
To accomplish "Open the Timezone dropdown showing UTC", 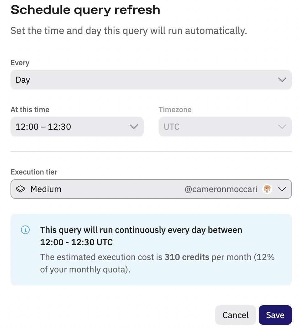I will coord(225,127).
